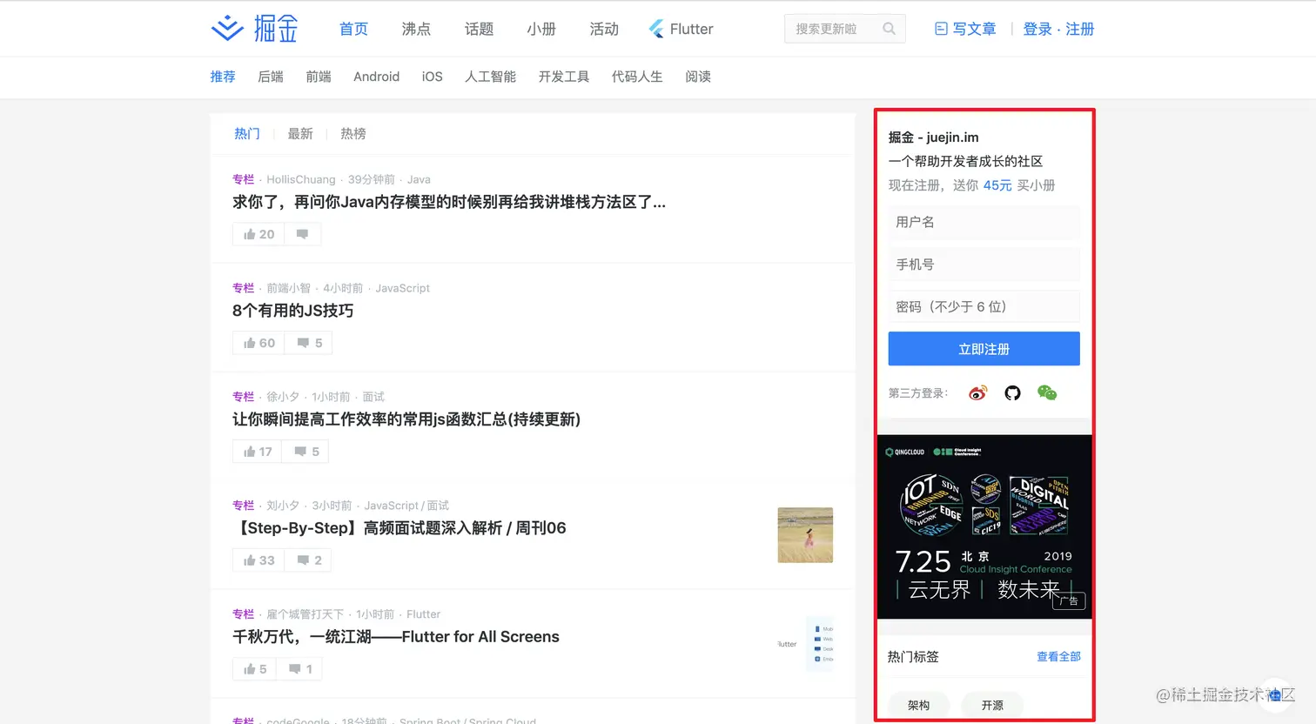Click author HollisChuang
The width and height of the screenshot is (1316, 724).
(x=301, y=179)
